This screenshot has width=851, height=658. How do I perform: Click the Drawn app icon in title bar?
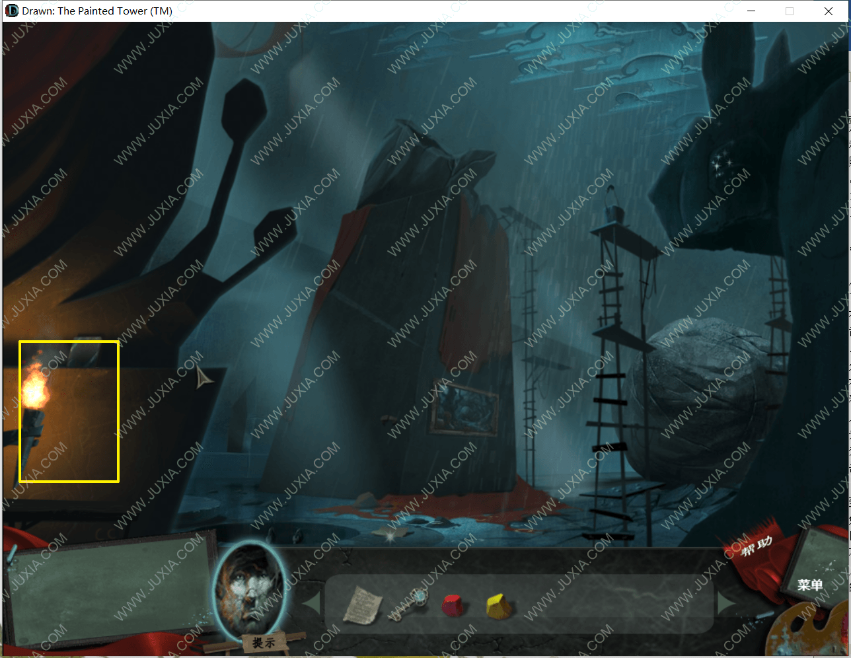[12, 11]
